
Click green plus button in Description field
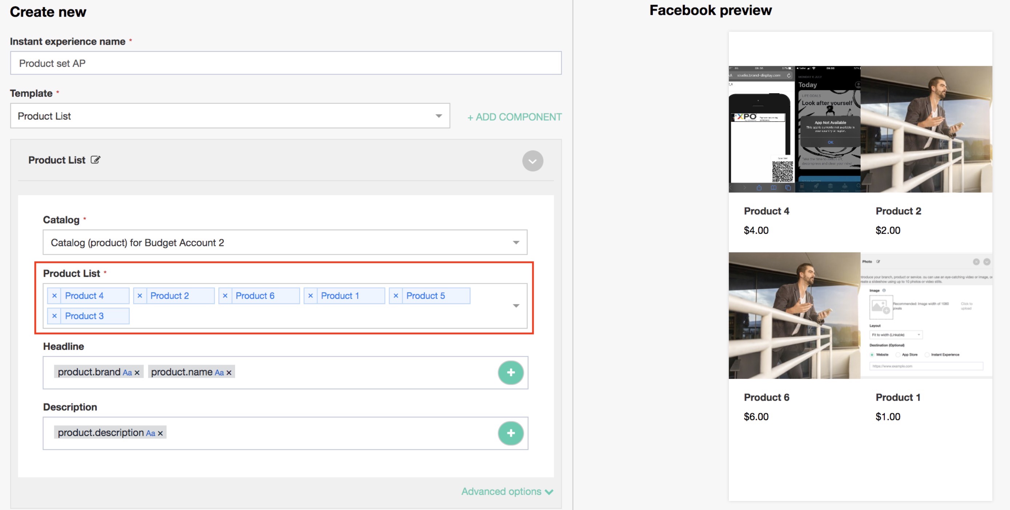tap(510, 433)
